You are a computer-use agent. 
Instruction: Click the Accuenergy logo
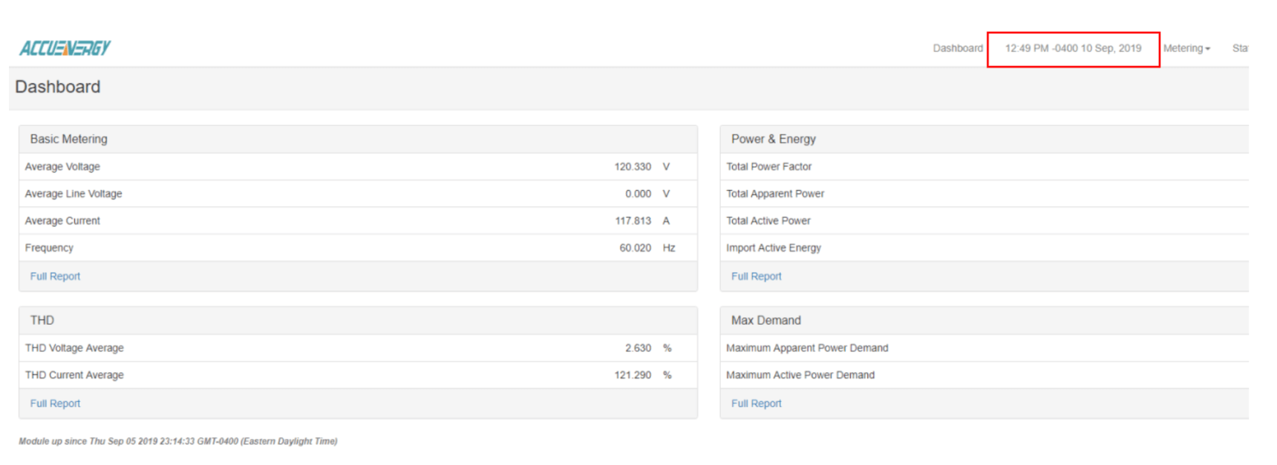pyautogui.click(x=65, y=48)
